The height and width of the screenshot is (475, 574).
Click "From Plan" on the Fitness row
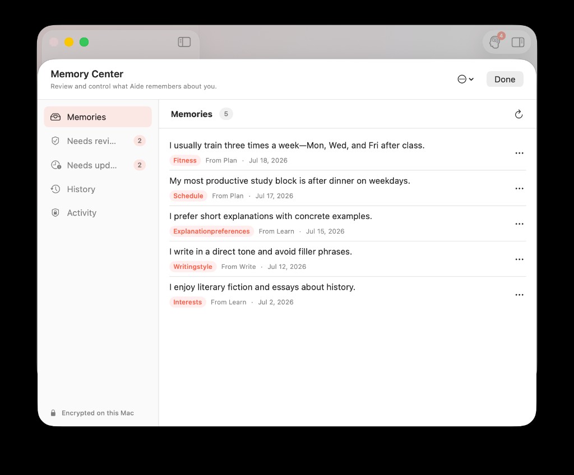click(221, 160)
